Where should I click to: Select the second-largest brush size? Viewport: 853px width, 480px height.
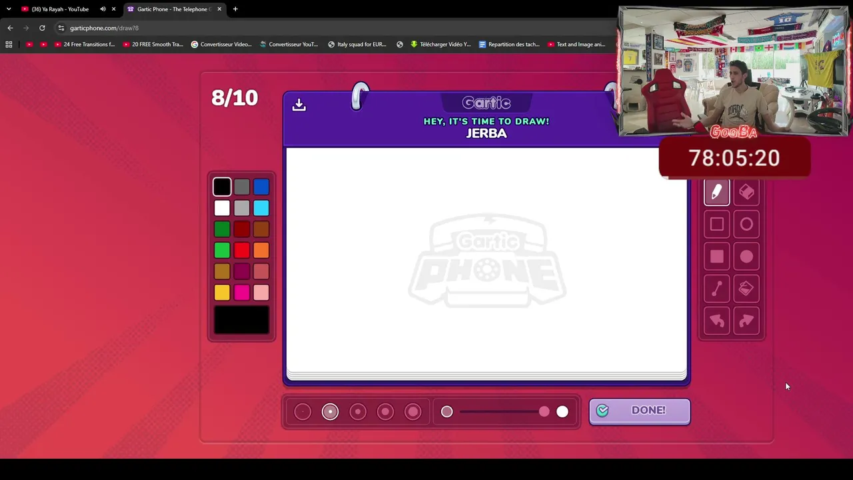(385, 412)
